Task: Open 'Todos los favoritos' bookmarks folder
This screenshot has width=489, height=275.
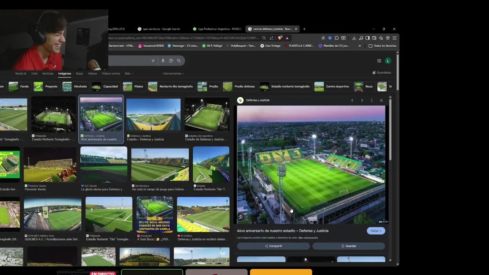Action: click(x=382, y=46)
